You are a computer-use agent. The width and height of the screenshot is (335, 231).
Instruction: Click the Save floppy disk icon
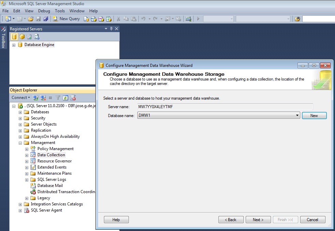click(x=38, y=19)
